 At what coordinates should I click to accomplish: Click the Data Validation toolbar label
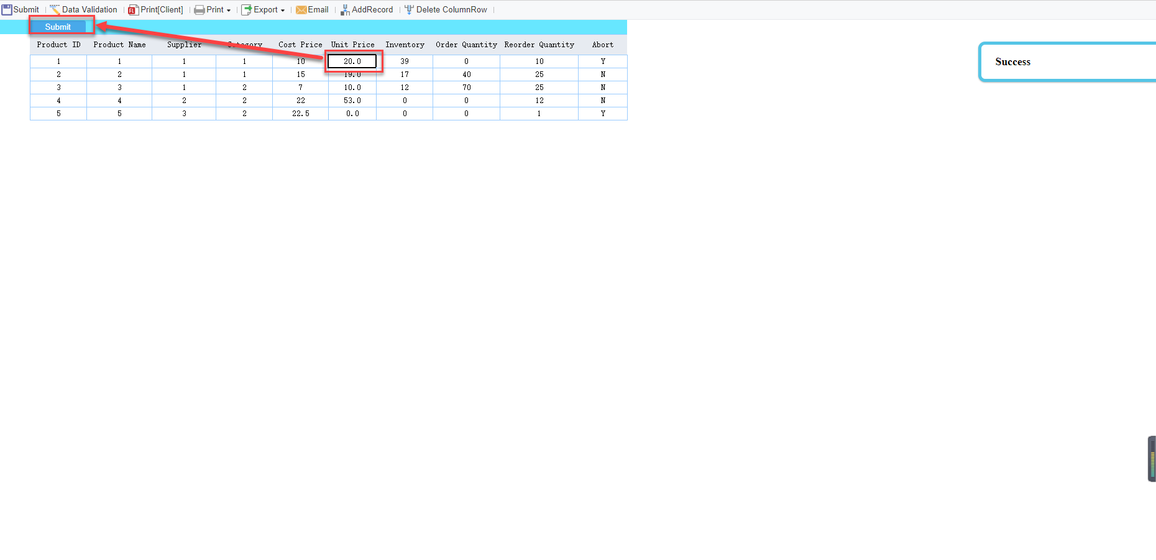89,10
